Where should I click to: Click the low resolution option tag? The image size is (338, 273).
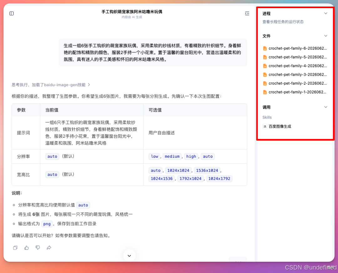pos(155,156)
